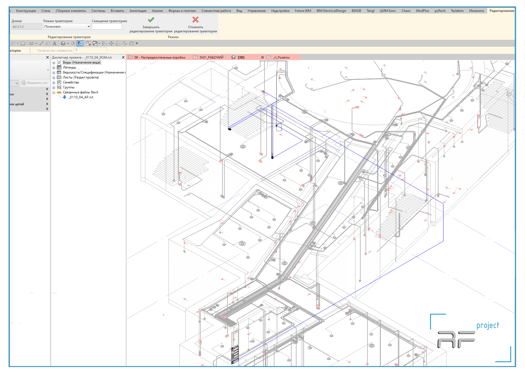The height and width of the screenshot is (373, 525).
Task: Switch to the _п_Розетки view tab
Action: tap(281, 57)
